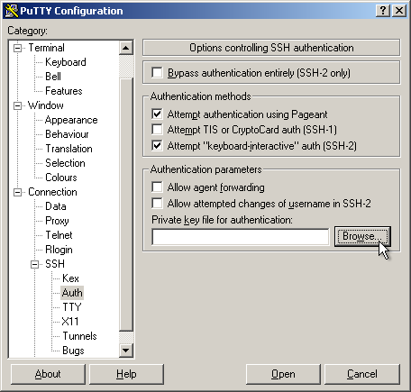Disable keyboard-interactive auth checkbox
The width and height of the screenshot is (411, 392).
[x=157, y=146]
